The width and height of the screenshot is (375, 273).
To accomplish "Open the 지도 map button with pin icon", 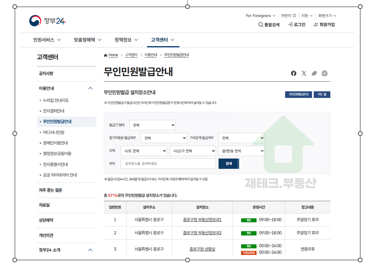I will tap(322, 94).
